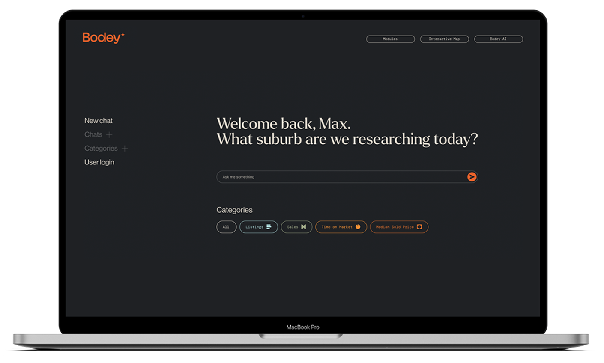The width and height of the screenshot is (604, 363).
Task: Click the Ask me something input field
Action: point(334,177)
